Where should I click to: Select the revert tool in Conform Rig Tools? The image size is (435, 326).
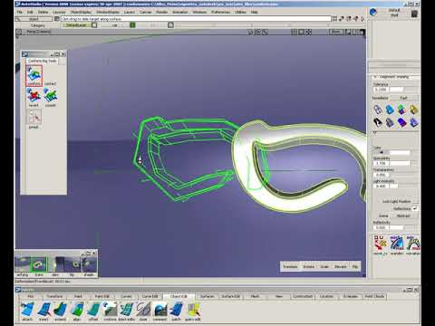[34, 96]
